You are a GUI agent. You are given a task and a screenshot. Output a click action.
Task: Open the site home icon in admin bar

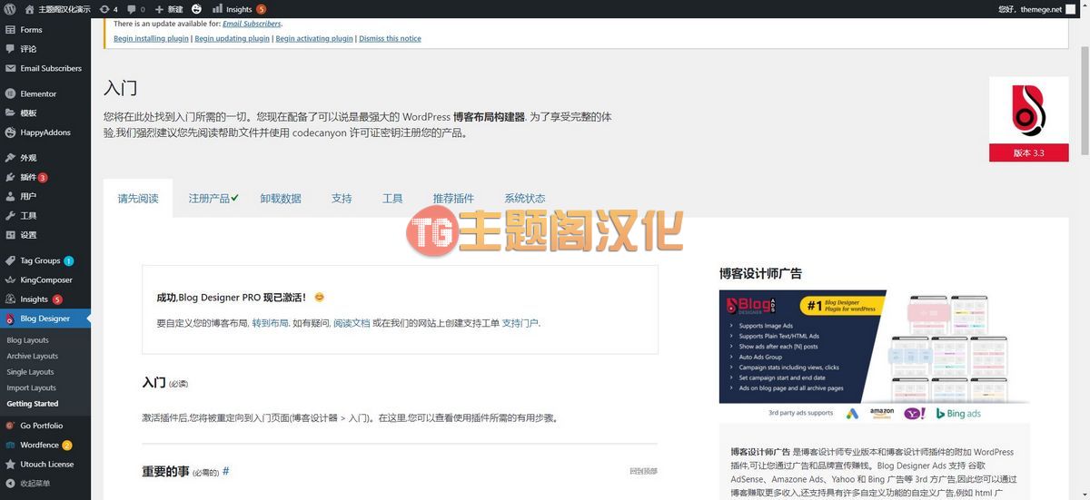click(30, 9)
